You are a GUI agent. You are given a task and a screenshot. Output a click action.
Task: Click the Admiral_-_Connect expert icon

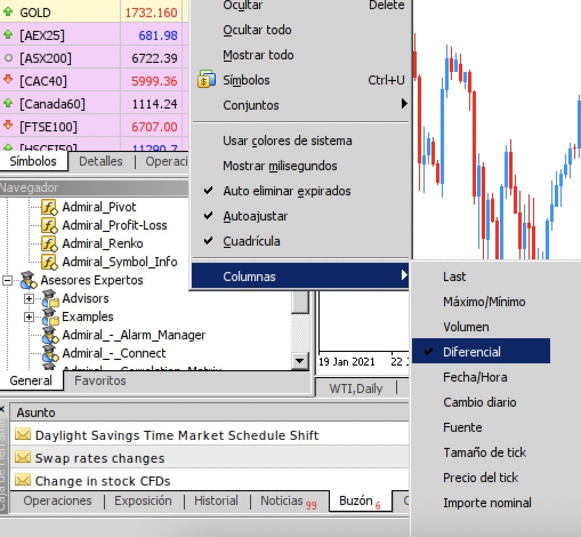[x=50, y=353]
